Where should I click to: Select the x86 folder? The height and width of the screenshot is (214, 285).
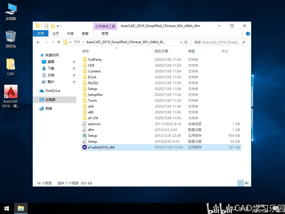click(161, 112)
